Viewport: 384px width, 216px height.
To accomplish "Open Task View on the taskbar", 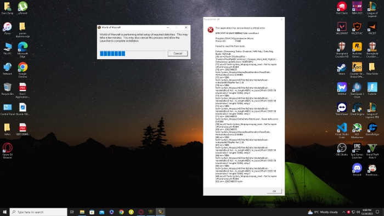I will click(x=72, y=212).
